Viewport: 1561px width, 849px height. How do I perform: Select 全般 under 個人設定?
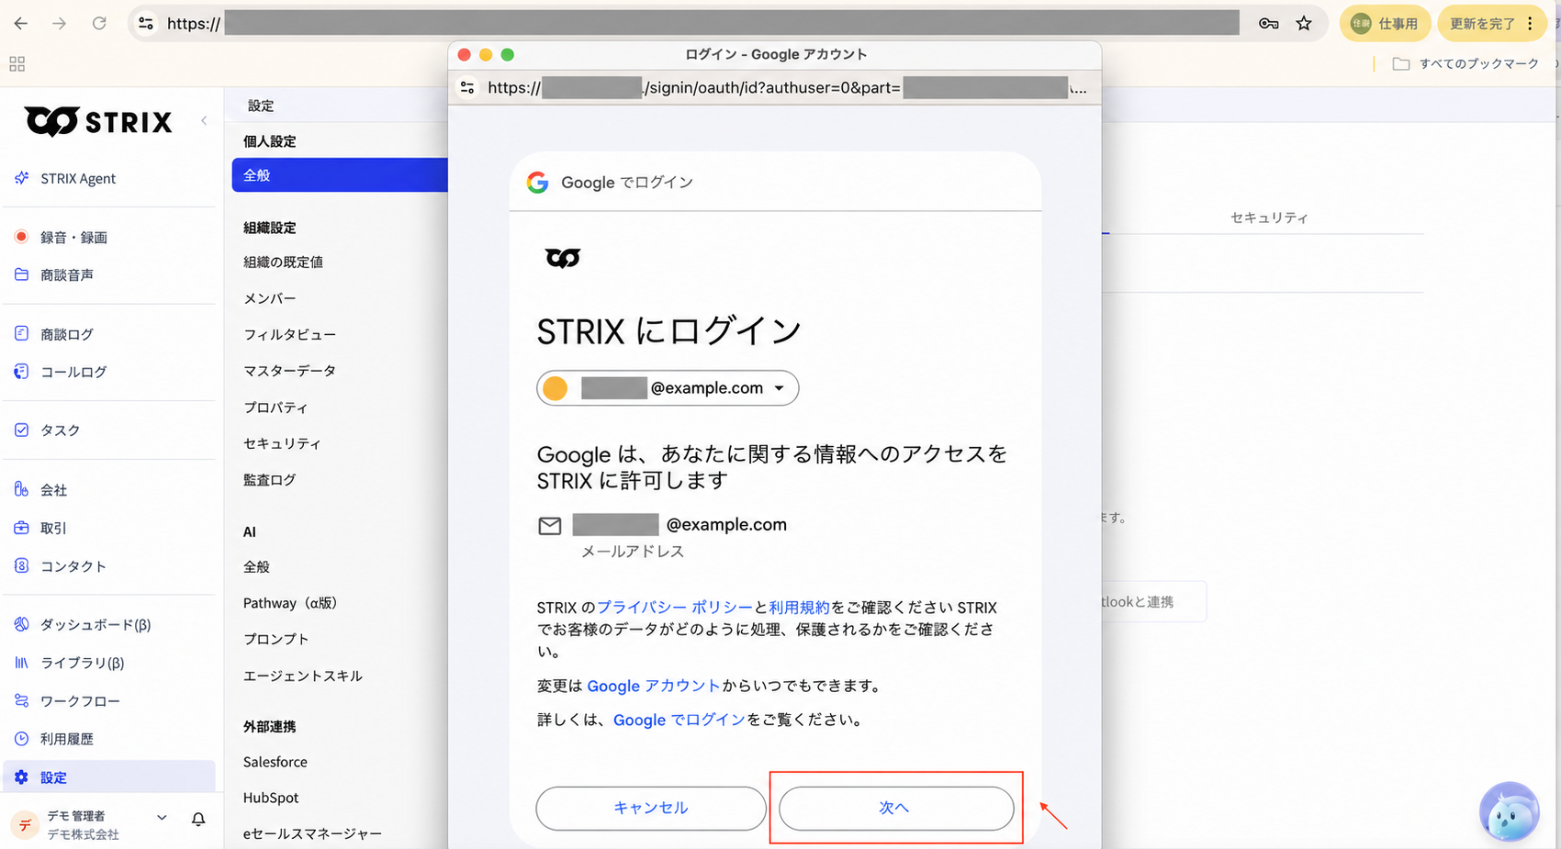[x=340, y=175]
